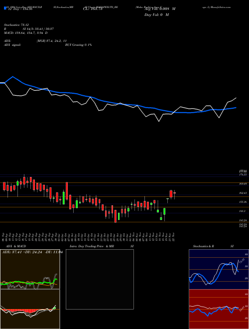This screenshot has height=329, width=249.
Task: Click the 'Stochastics & R' panel title
Action: point(204,246)
